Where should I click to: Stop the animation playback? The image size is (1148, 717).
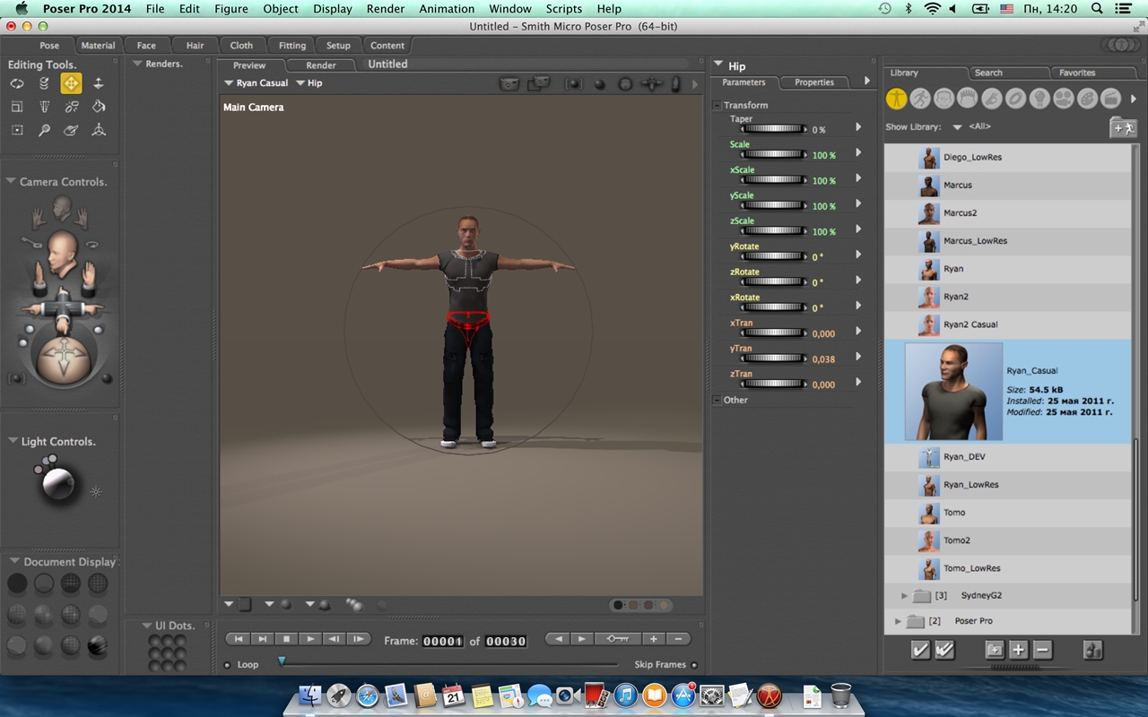[x=286, y=639]
